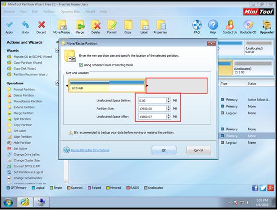Confirm the resize with OK button
This screenshot has width=277, height=210.
[x=164, y=150]
